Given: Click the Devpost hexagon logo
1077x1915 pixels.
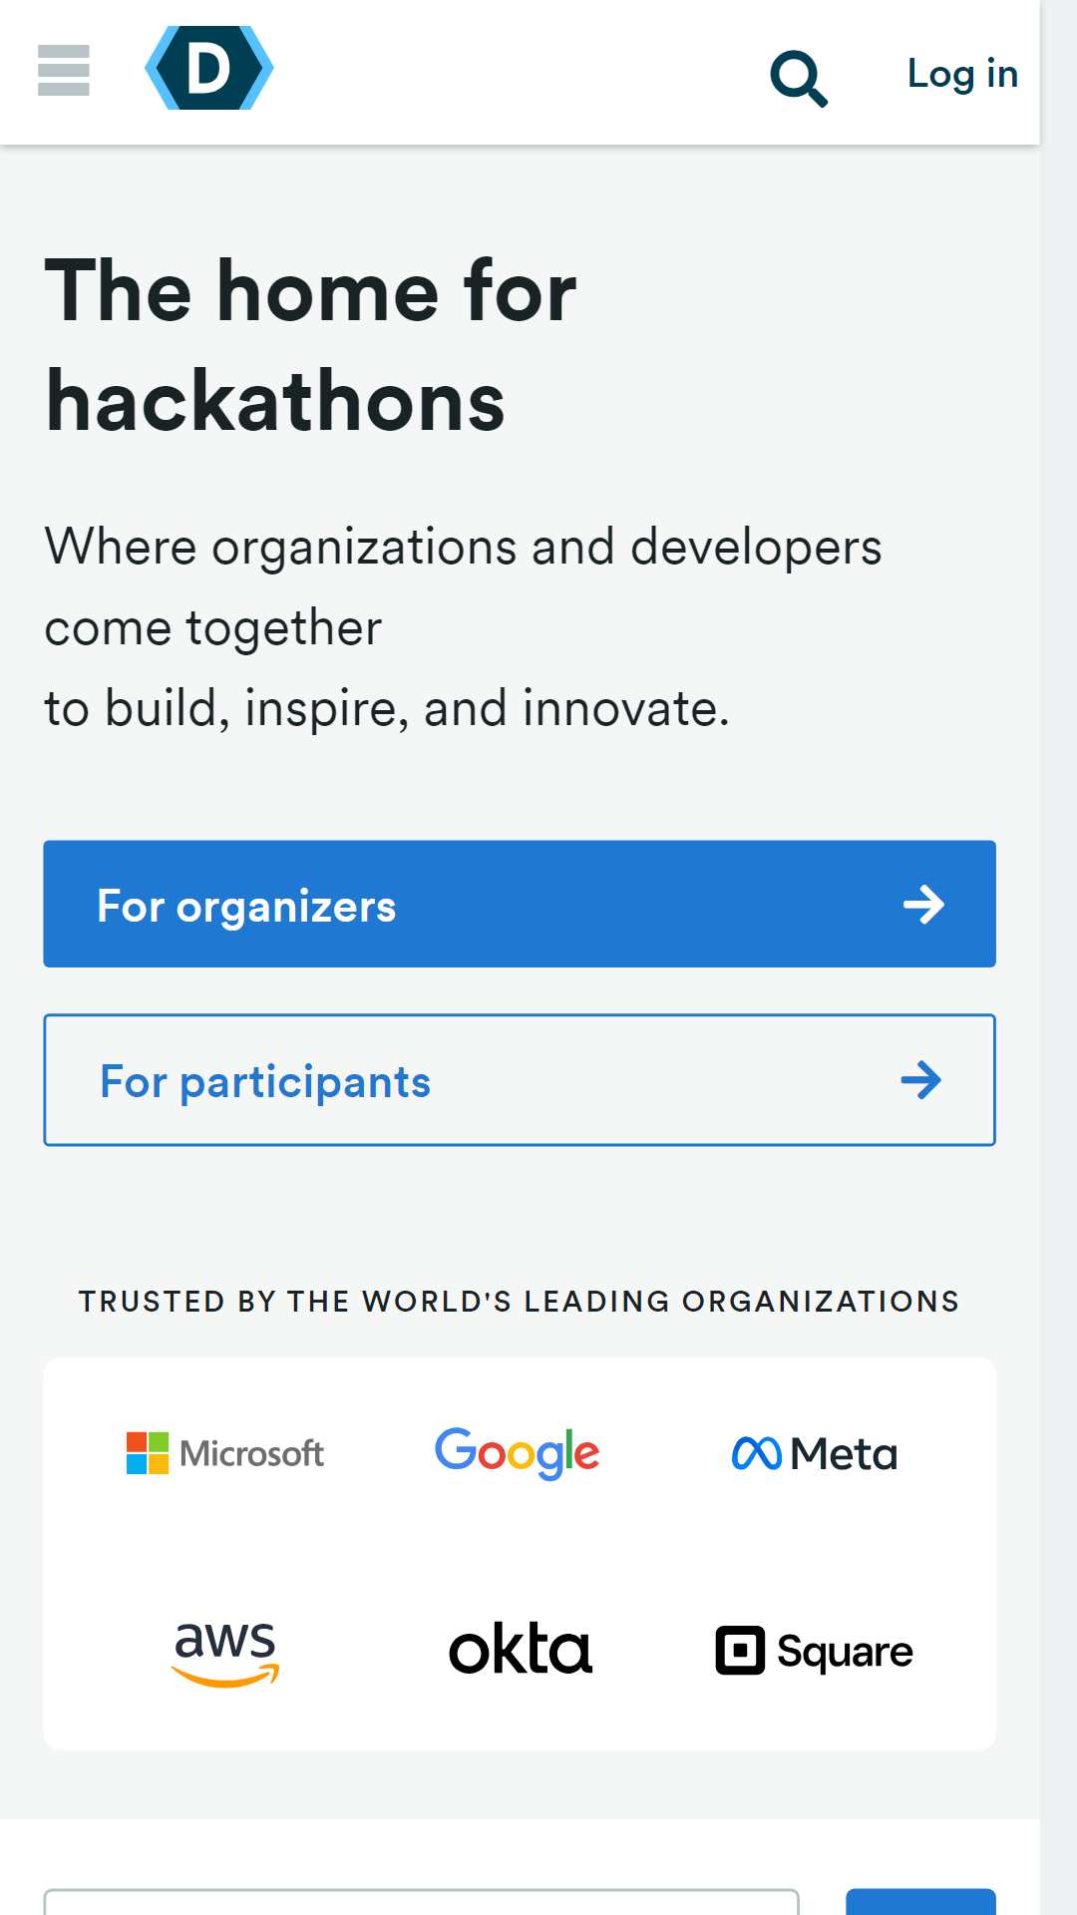Looking at the screenshot, I should click(209, 68).
